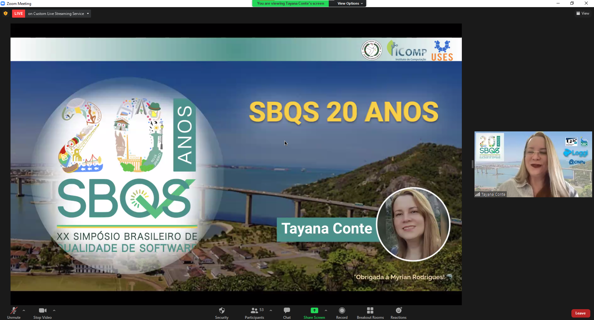Unmute the microphone
Screen dimensions: 594x320
click(14, 313)
